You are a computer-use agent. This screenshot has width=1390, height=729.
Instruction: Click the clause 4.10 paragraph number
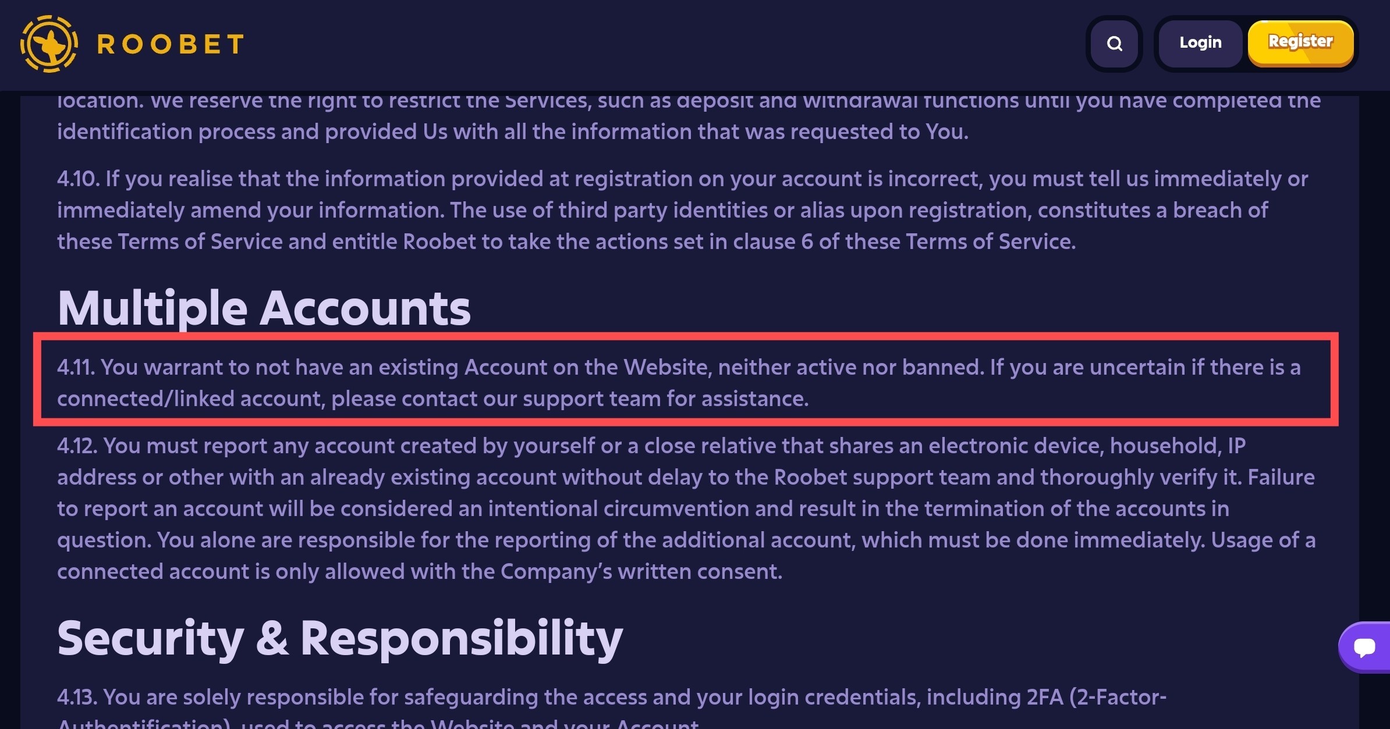coord(78,179)
